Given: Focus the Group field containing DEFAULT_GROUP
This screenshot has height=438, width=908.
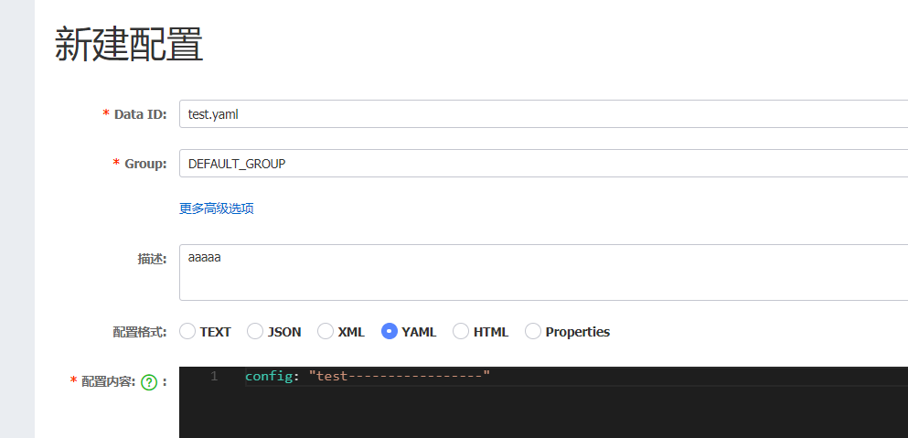Looking at the screenshot, I should pyautogui.click(x=544, y=164).
